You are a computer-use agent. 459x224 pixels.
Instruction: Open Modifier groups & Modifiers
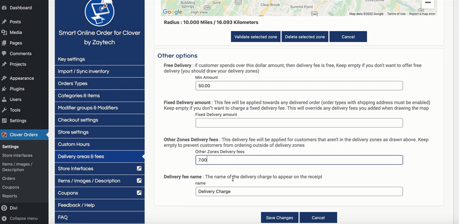(100, 108)
